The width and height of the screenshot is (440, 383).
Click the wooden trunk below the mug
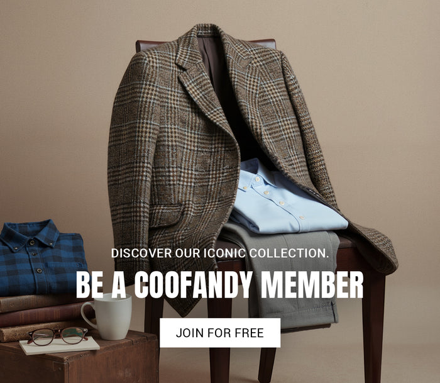[x=80, y=361]
